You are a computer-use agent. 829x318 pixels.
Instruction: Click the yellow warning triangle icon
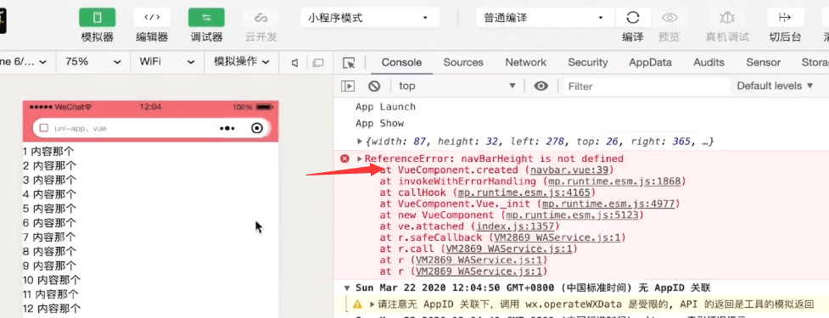coord(357,304)
